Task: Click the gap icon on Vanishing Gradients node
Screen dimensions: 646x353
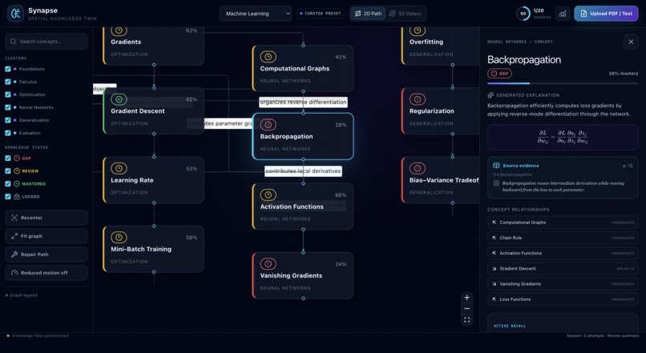Action: click(x=268, y=263)
